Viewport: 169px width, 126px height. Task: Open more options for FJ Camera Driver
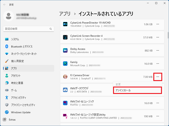click(x=158, y=77)
